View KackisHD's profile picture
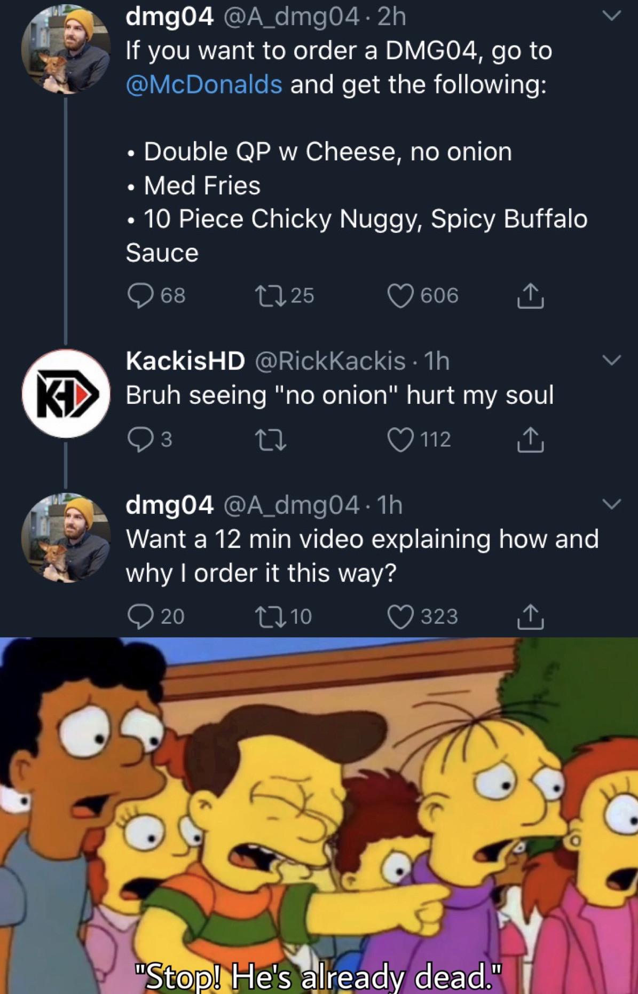The width and height of the screenshot is (638, 994). 66,394
